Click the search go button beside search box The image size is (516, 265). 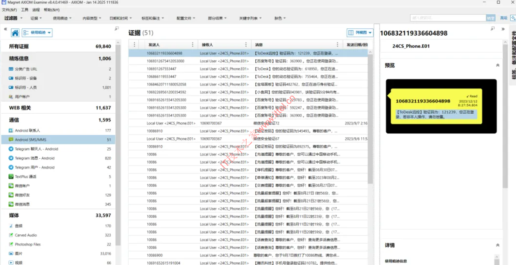pos(491,18)
